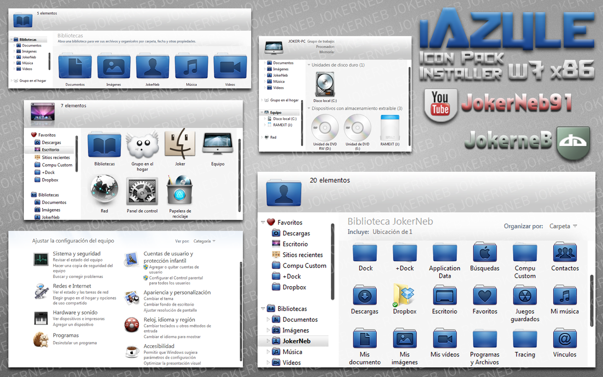This screenshot has width=603, height=377.
Task: Collapse Bibliotecas tree arrow in 20 elementos window
Action: tap(263, 309)
